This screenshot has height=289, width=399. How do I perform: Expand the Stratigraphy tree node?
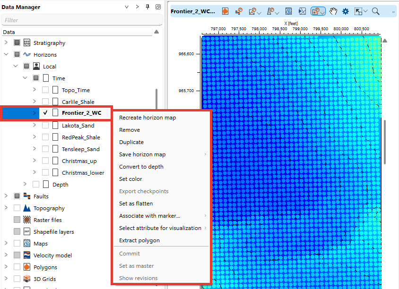6,43
